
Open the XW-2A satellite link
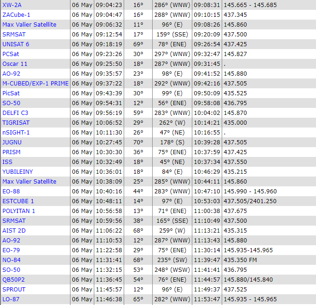point(12,5)
